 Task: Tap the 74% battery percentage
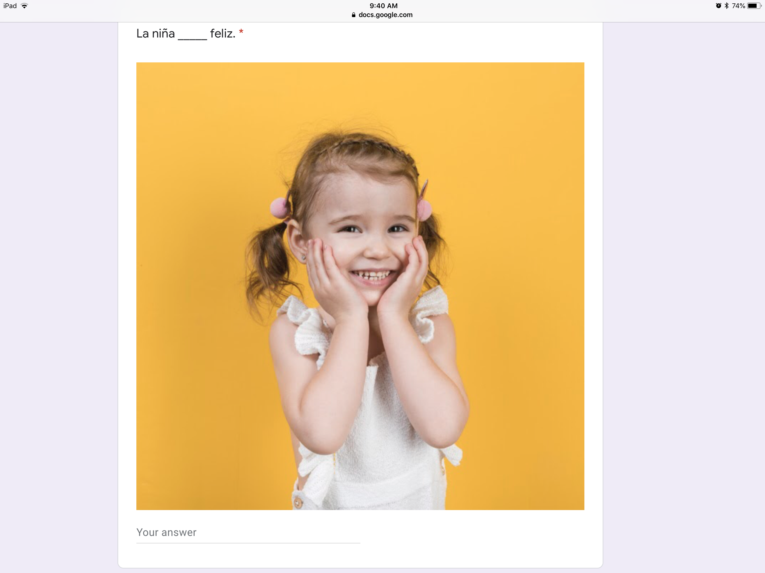[x=738, y=6]
